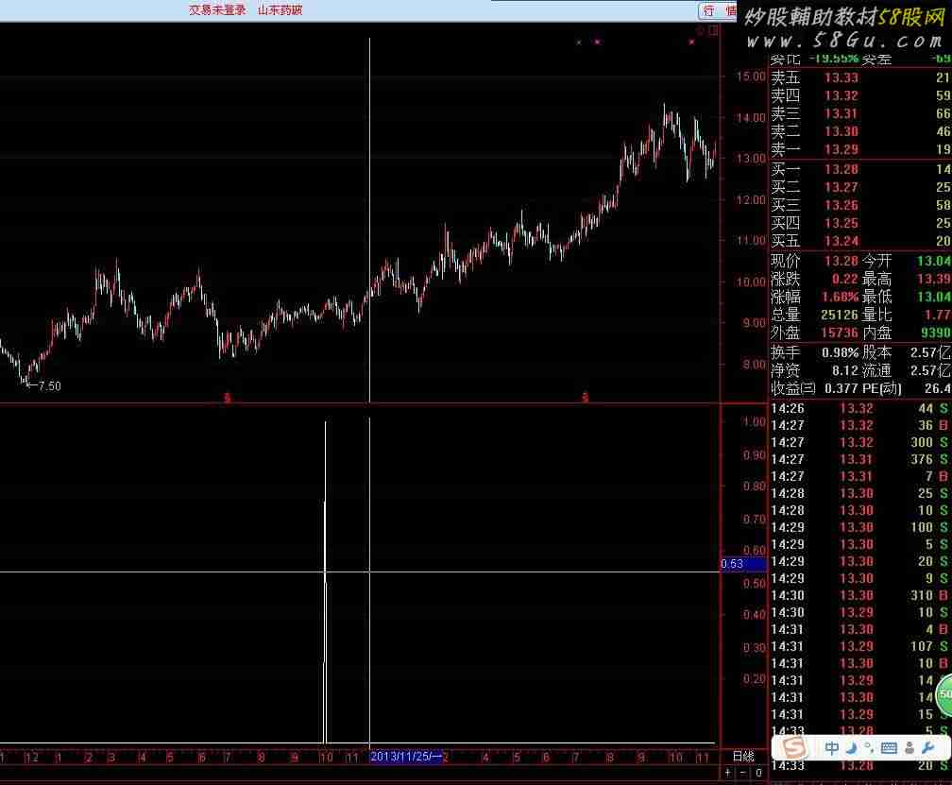The image size is (952, 785).
Task: Click the 2013/11/25 date marker on time axis
Action: coord(406,757)
